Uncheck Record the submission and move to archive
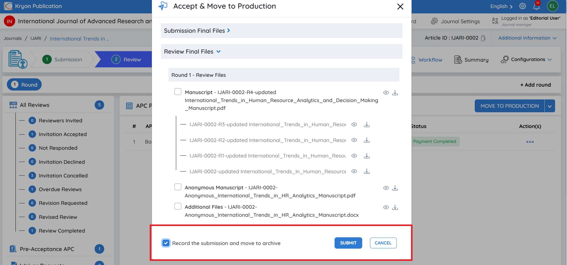 coord(166,243)
